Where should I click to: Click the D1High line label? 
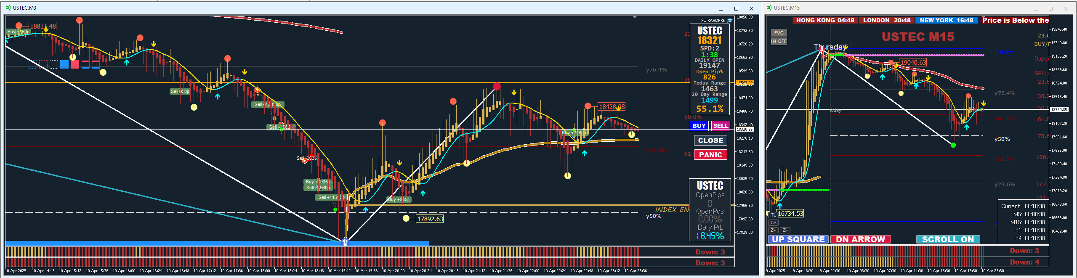(x=1004, y=53)
